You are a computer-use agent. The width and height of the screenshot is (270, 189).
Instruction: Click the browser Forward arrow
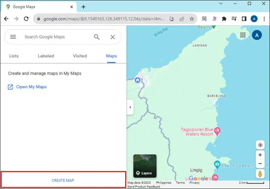[16, 19]
